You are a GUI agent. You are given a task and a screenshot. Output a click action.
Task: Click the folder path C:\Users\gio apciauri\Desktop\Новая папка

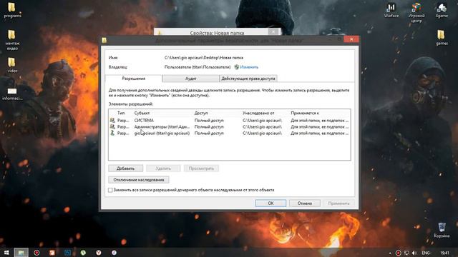204,58
